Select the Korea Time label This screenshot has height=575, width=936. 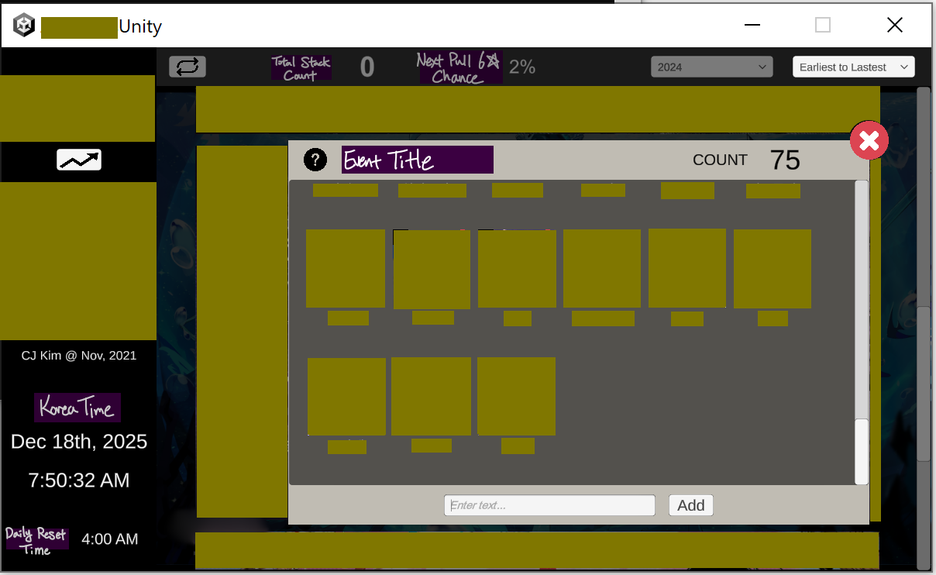pos(77,408)
